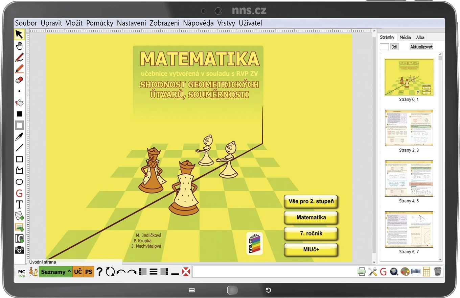Click the globe magnifier search icon
The image size is (460, 298).
[394, 272]
